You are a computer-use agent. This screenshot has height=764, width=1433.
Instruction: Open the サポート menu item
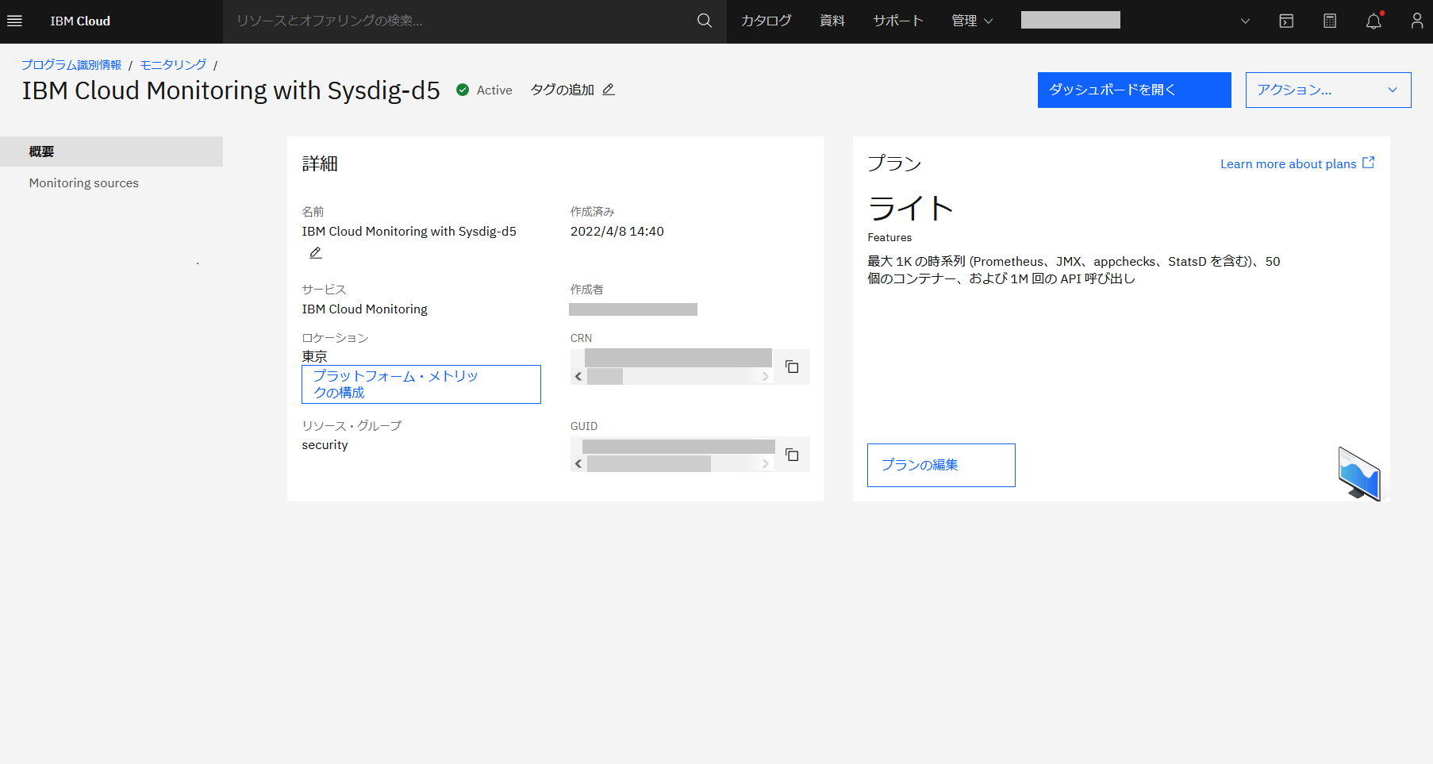[898, 21]
